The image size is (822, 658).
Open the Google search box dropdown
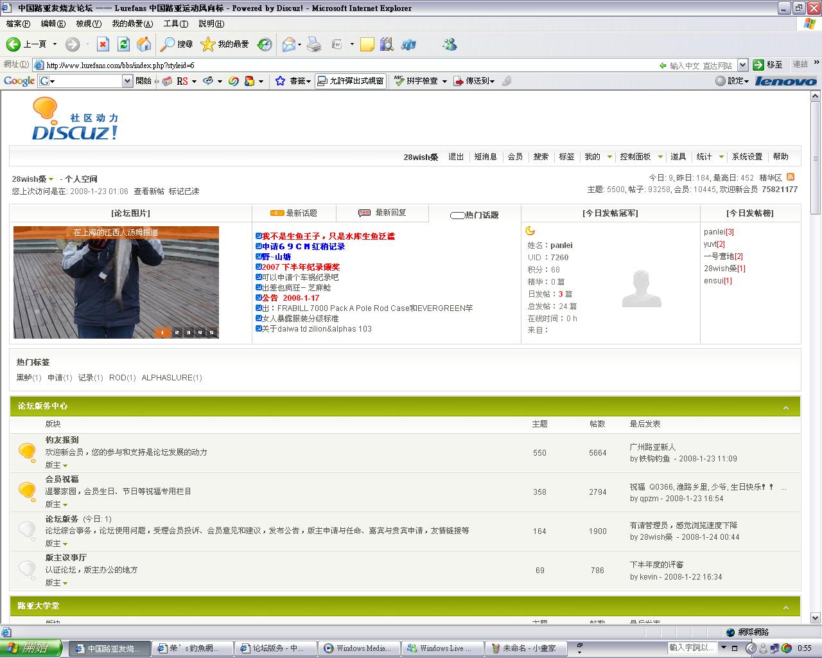tap(127, 81)
